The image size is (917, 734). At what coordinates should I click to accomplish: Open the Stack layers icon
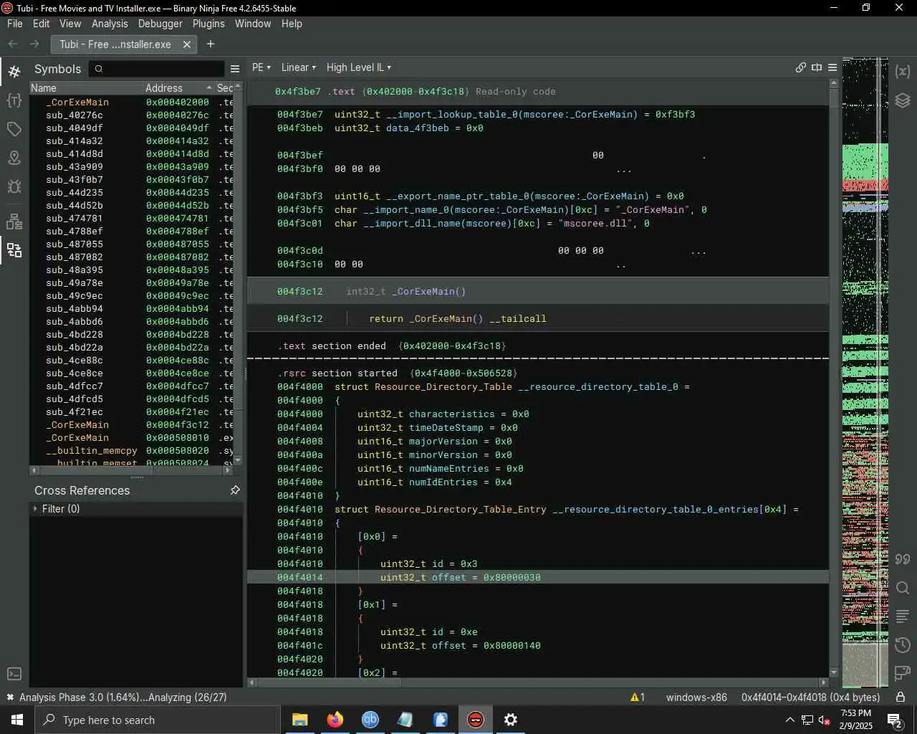(x=903, y=100)
